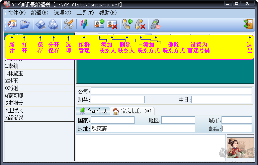Click the 邮编 input field
This screenshot has height=165, width=258.
[237, 128]
